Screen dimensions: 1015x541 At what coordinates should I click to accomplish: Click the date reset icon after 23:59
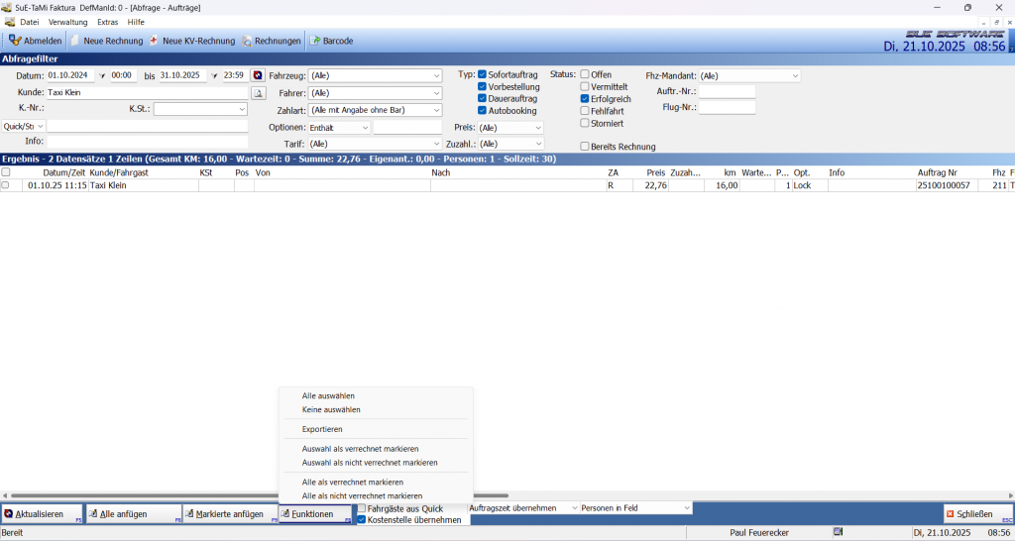(x=258, y=75)
